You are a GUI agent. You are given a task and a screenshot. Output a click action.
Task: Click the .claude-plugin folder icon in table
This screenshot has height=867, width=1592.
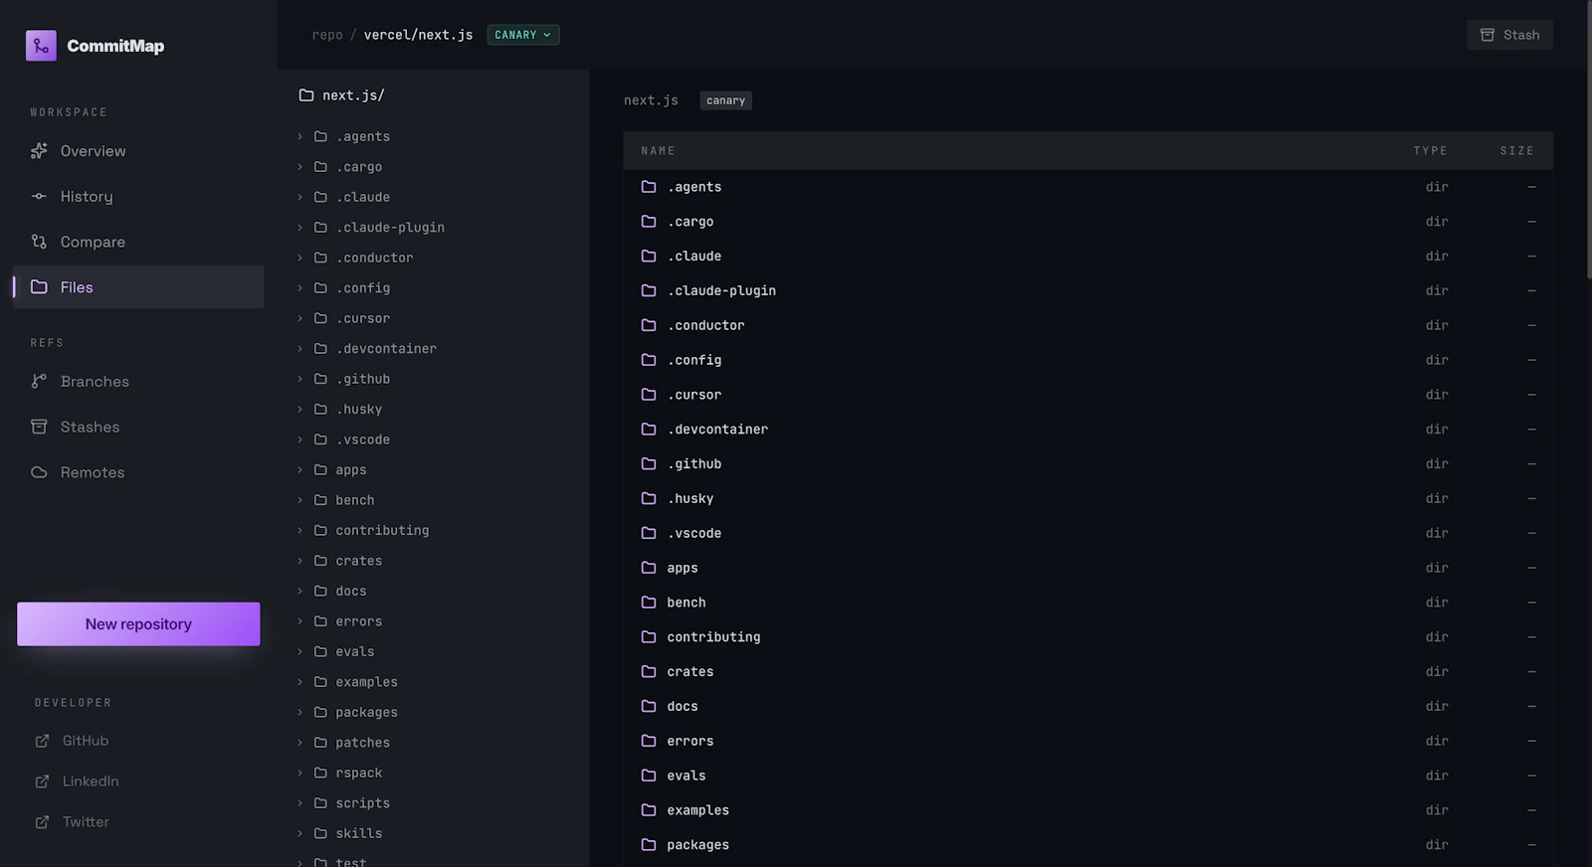[649, 290]
